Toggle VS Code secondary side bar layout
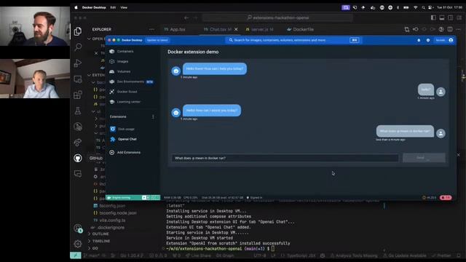The height and width of the screenshot is (262, 466). (x=451, y=17)
